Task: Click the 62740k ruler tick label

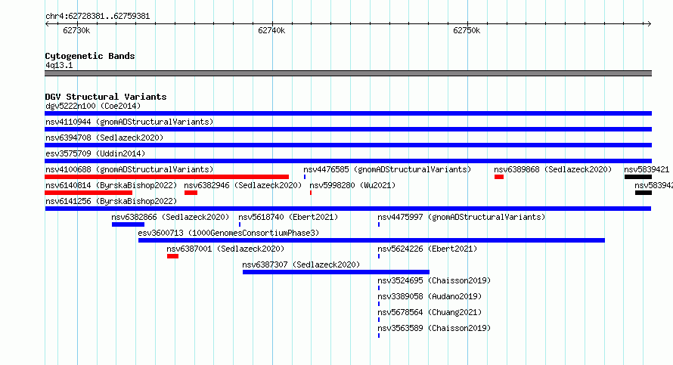Action: (x=271, y=30)
